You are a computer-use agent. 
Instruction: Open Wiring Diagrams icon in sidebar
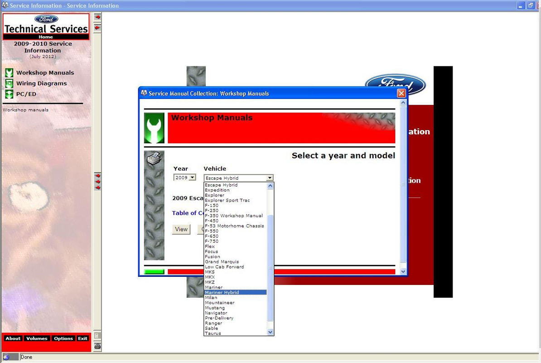pos(10,83)
